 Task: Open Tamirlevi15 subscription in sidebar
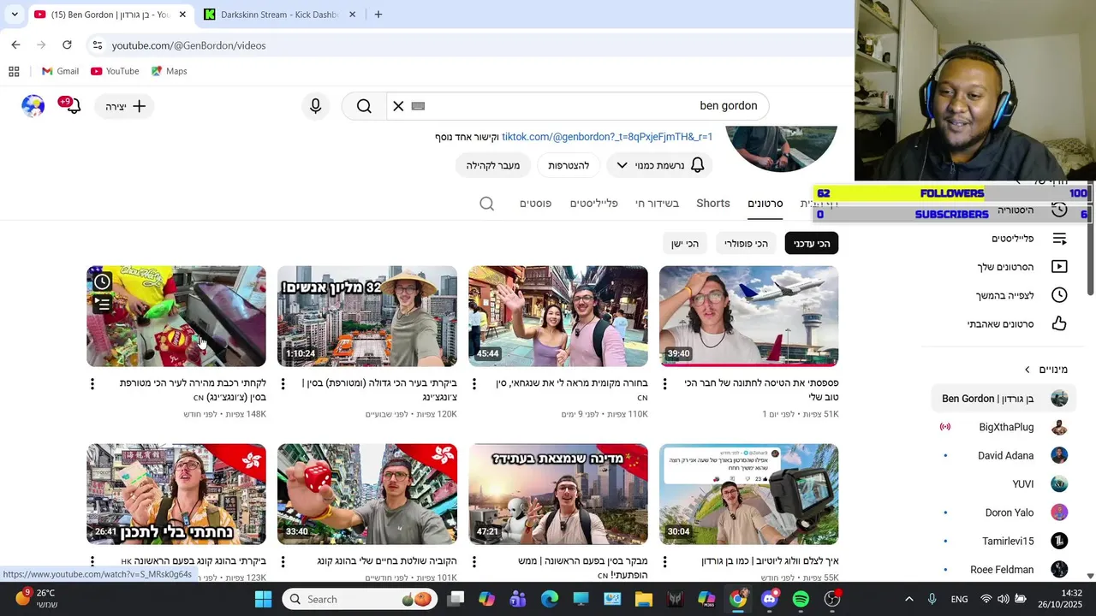pos(1005,541)
